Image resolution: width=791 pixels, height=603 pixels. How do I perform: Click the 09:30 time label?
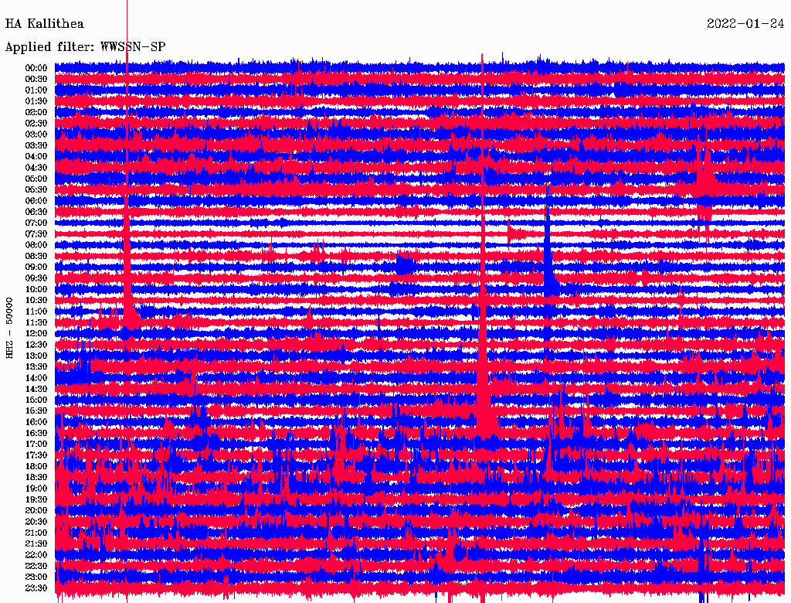36,278
